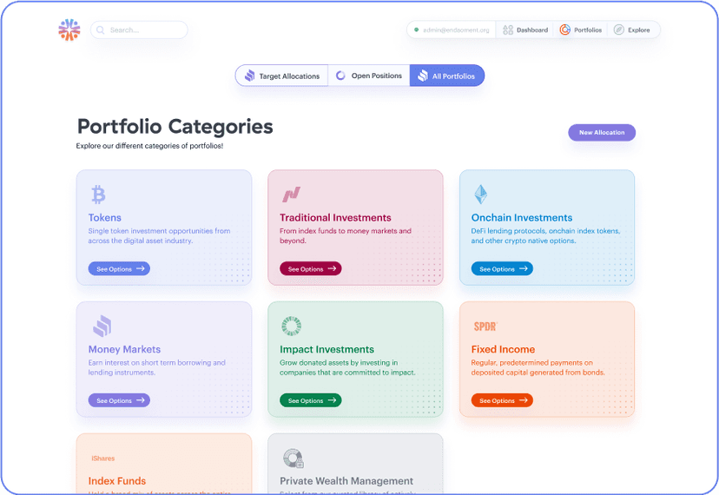Image resolution: width=719 pixels, height=495 pixels.
Task: Switch to the Open Positions tab
Action: [369, 76]
